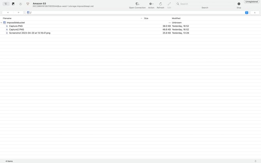The image size is (261, 163).
Task: Click the Yesterday, 13:28 modified date
Action: coord(180,33)
